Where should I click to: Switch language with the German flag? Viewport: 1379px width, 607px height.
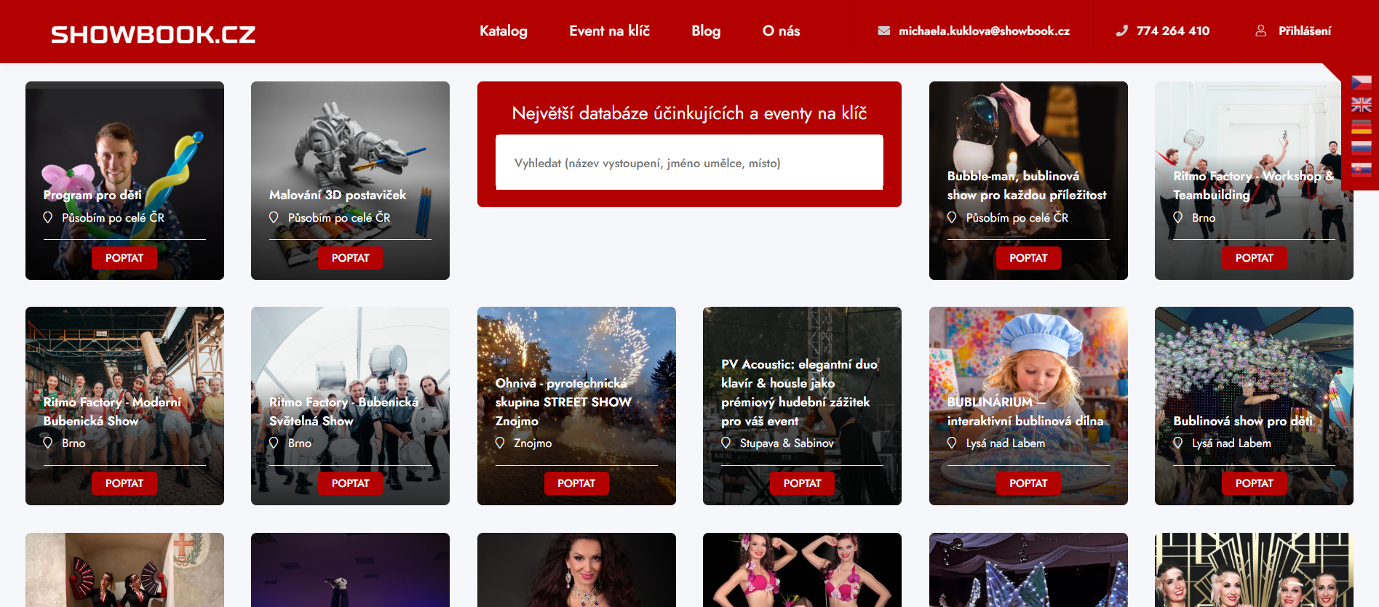click(1361, 126)
